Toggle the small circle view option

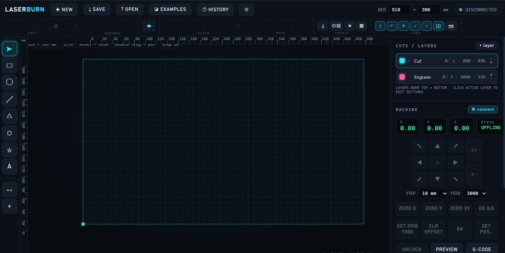tap(427, 26)
